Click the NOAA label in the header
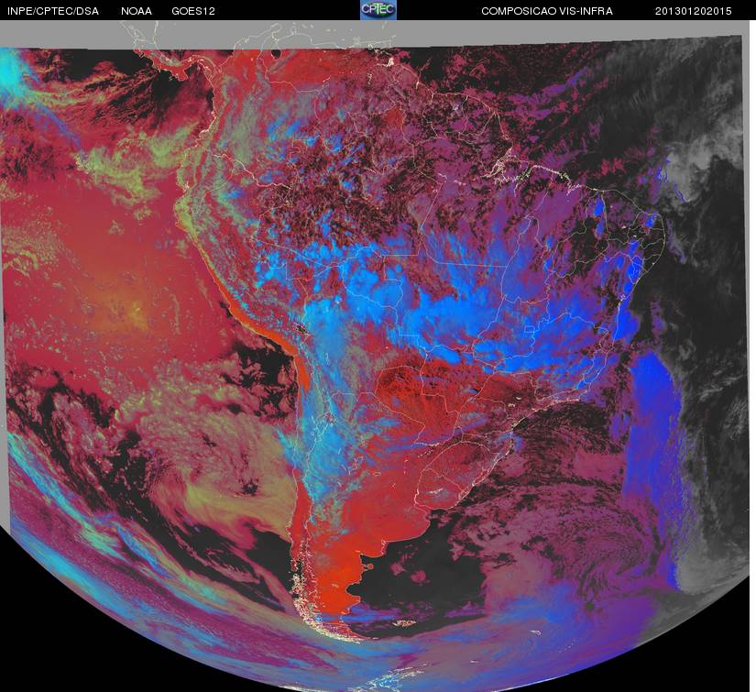756x692 pixels. pyautogui.click(x=137, y=11)
